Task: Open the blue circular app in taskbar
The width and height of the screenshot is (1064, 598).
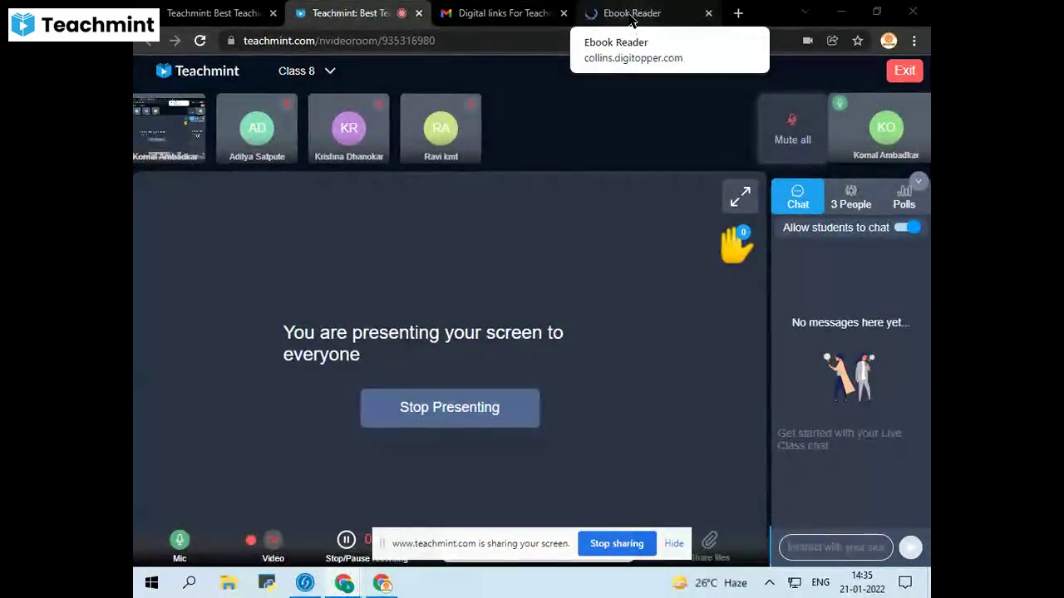Action: [305, 583]
